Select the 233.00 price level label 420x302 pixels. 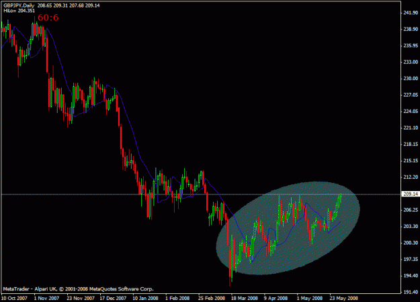click(x=411, y=62)
